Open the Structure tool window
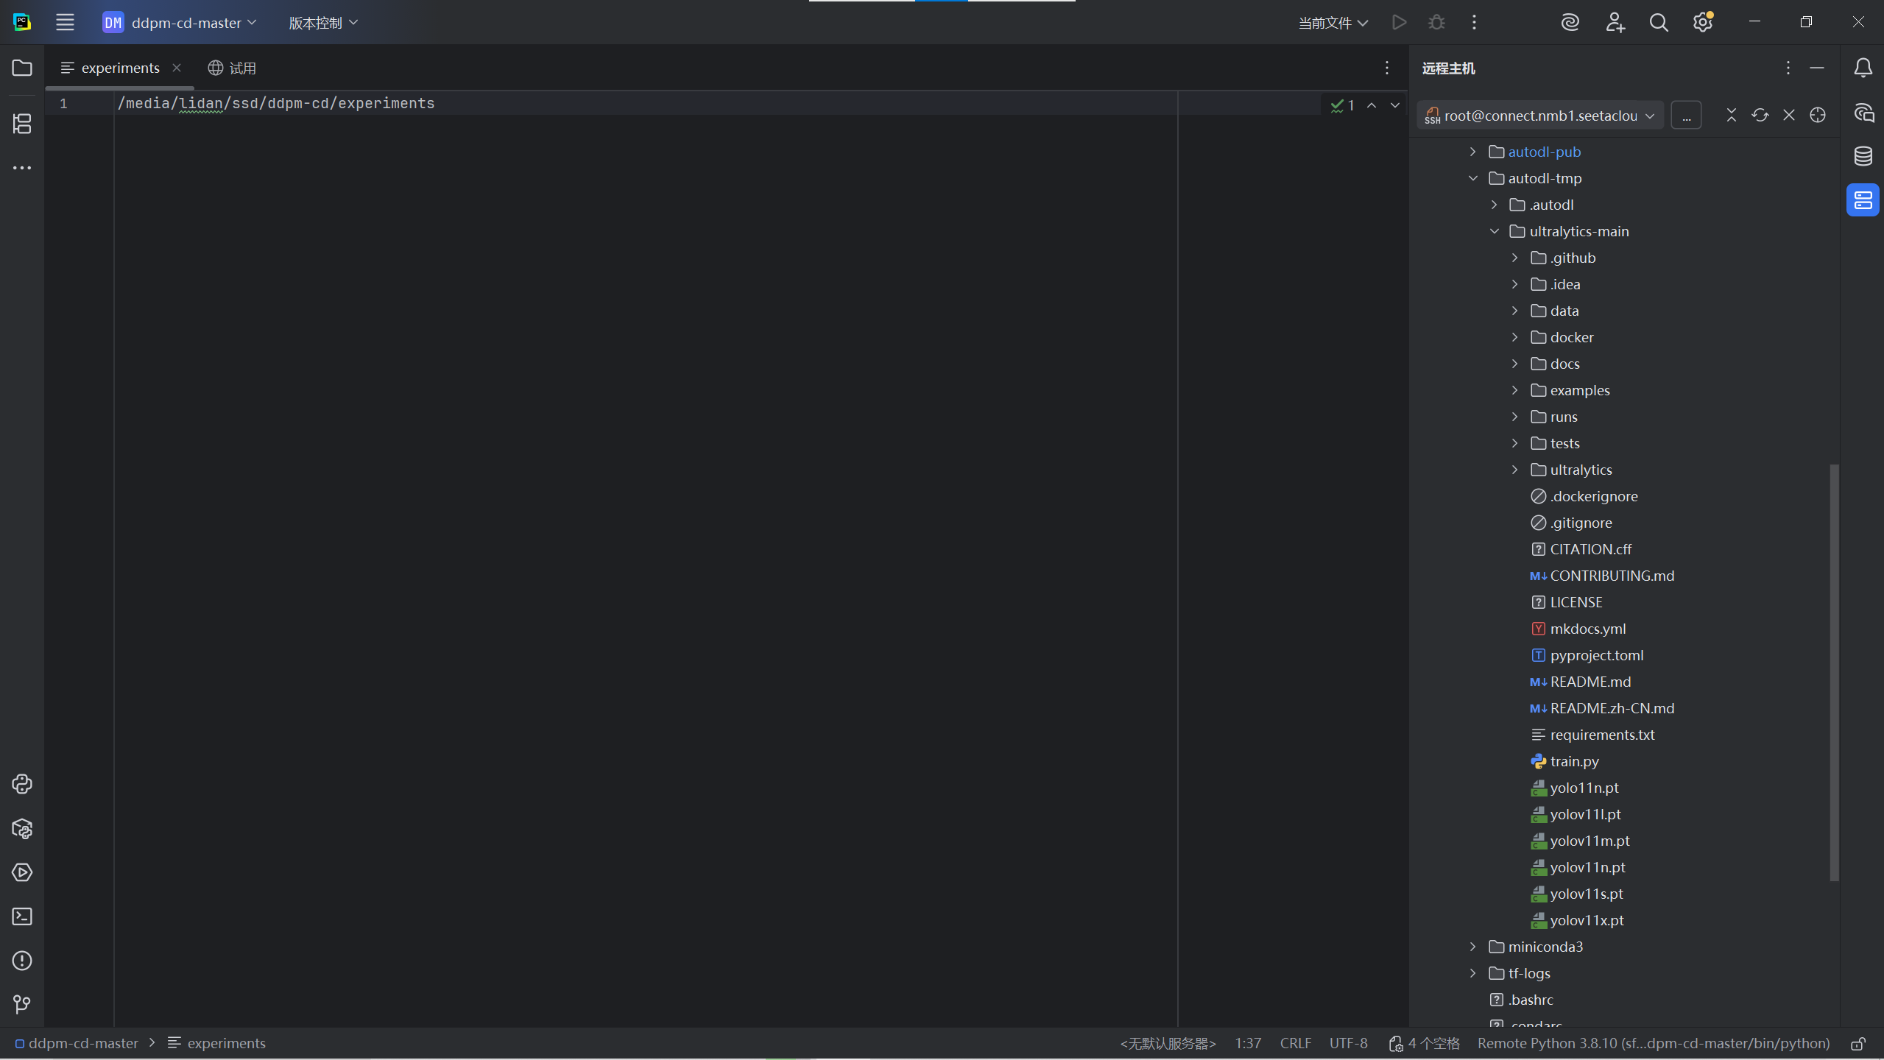This screenshot has width=1884, height=1060. pyautogui.click(x=22, y=124)
